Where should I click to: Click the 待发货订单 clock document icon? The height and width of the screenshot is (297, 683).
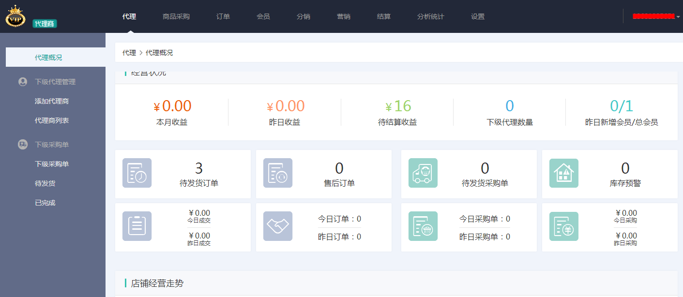pos(137,173)
